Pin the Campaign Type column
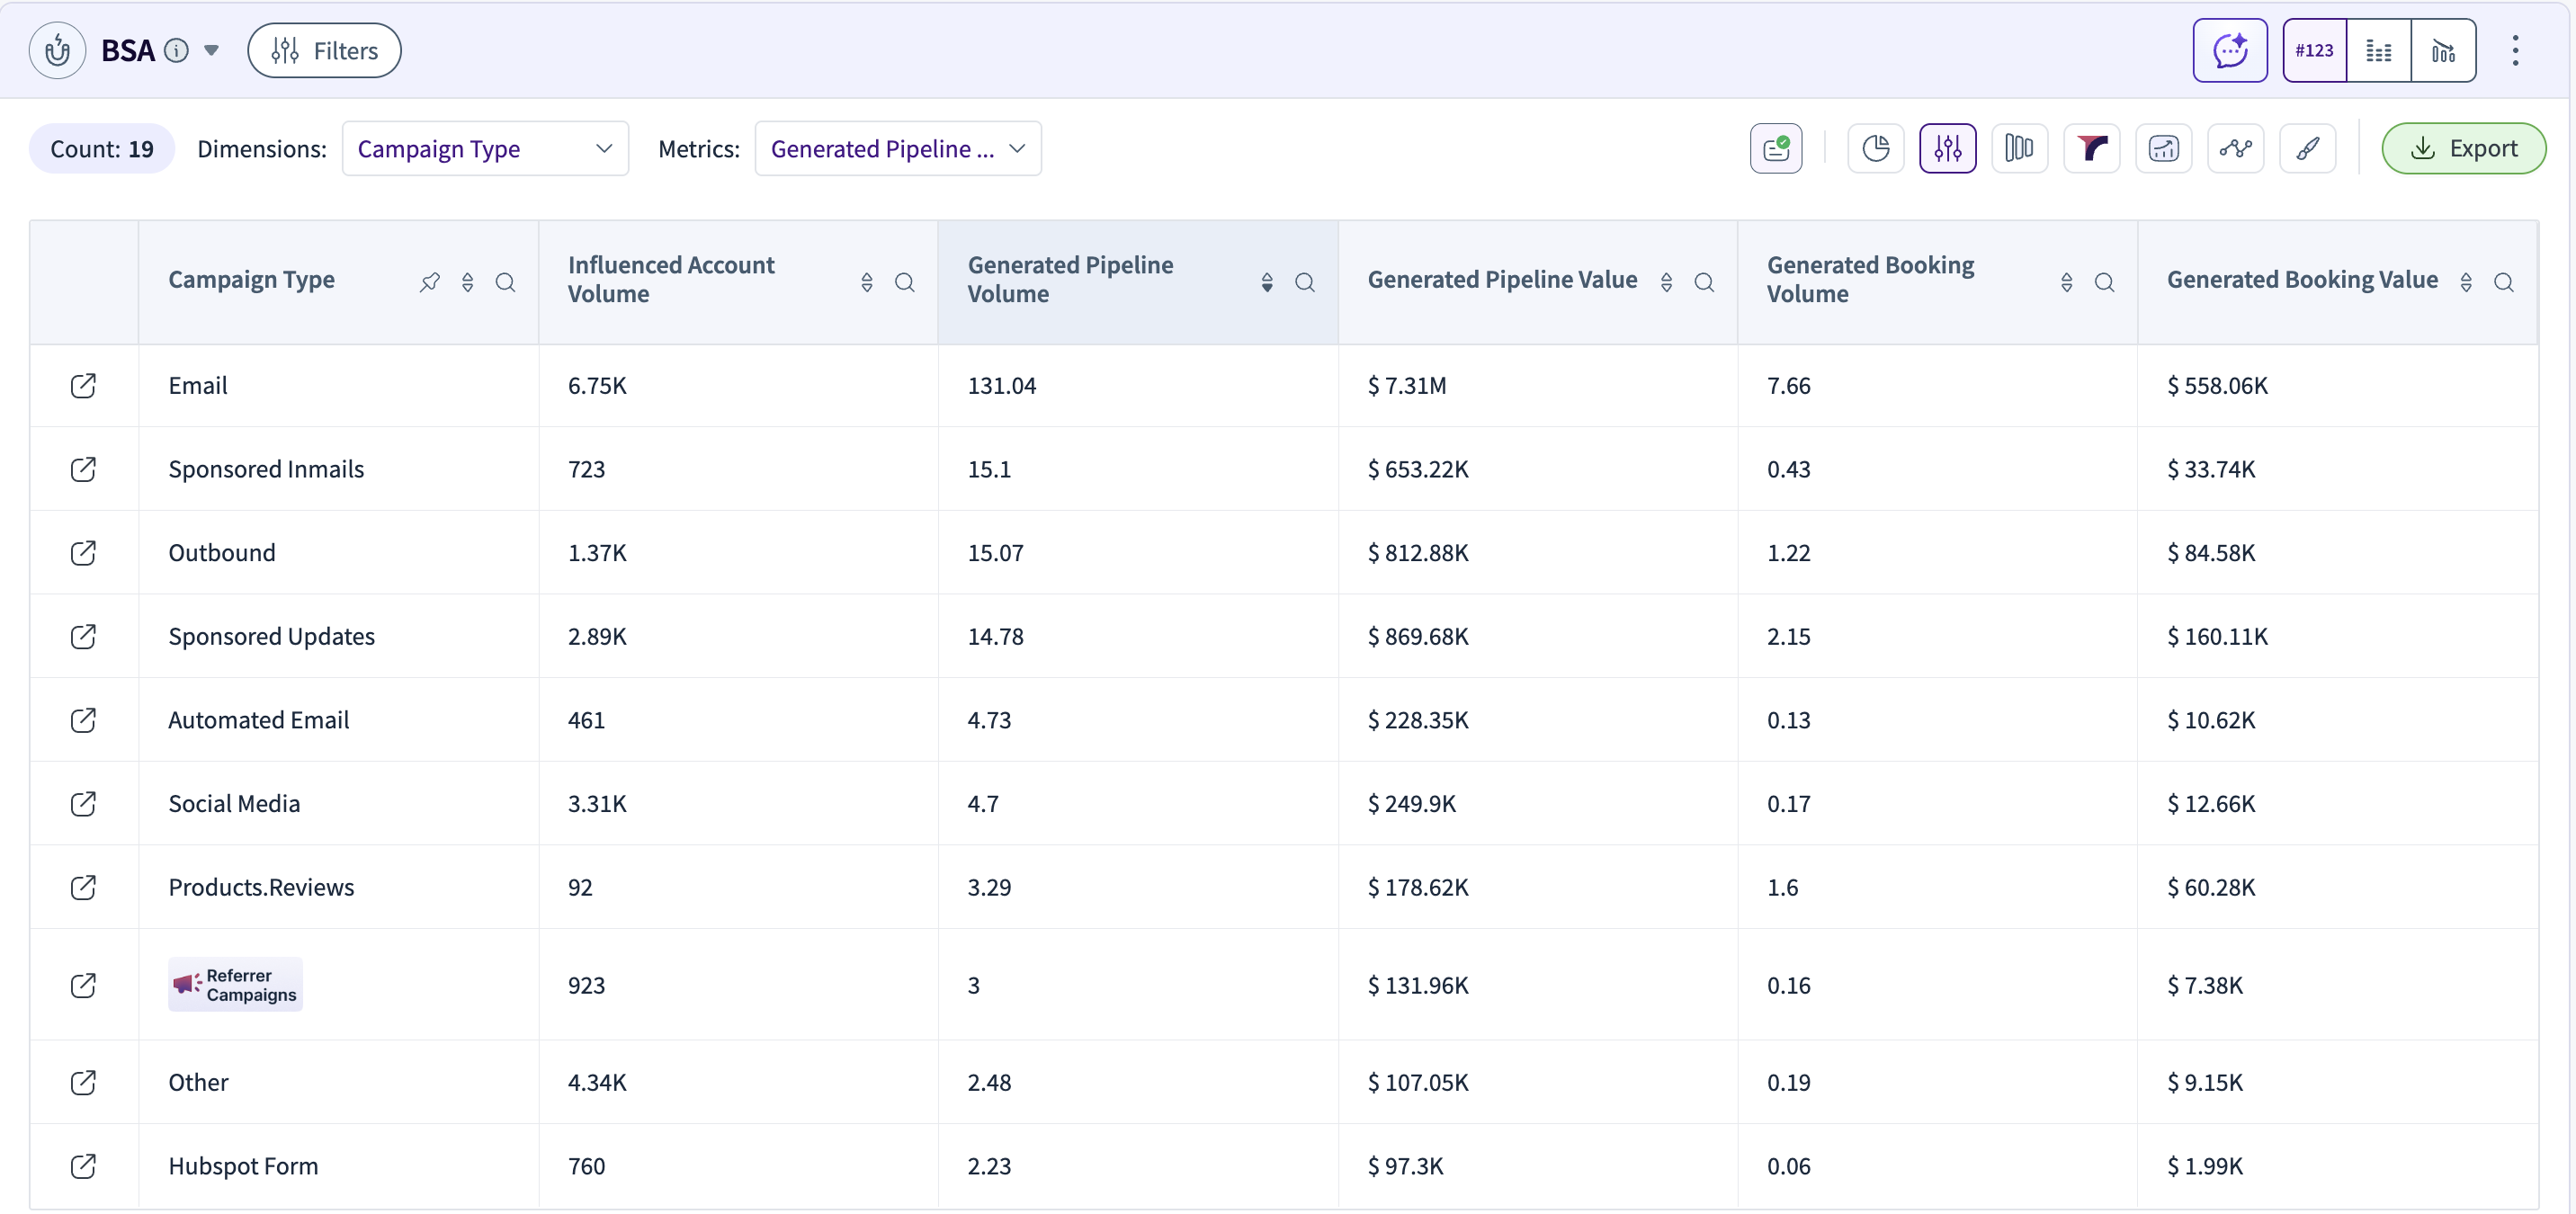2576x1214 pixels. point(430,282)
